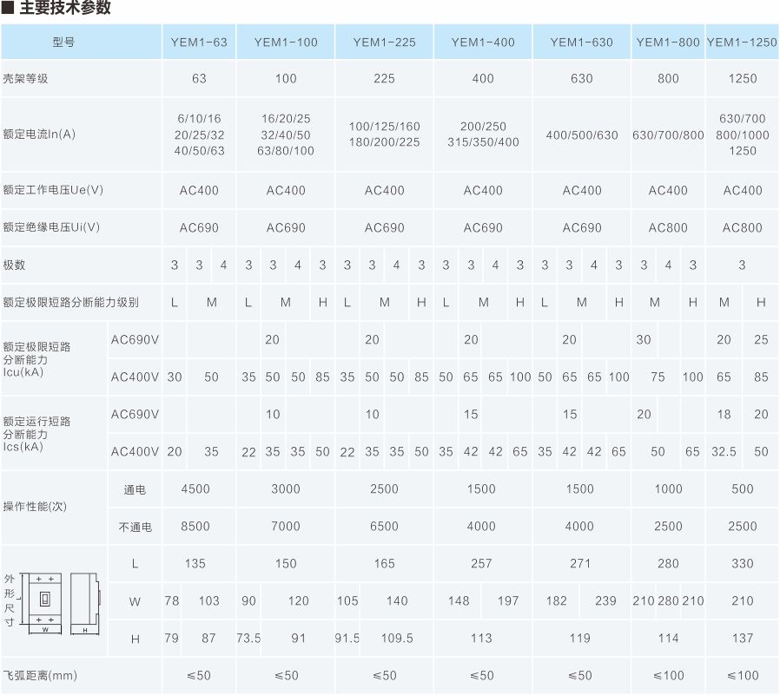Select the YEM1-1250 column header
Viewport: 780px width, 695px height.
tap(742, 42)
